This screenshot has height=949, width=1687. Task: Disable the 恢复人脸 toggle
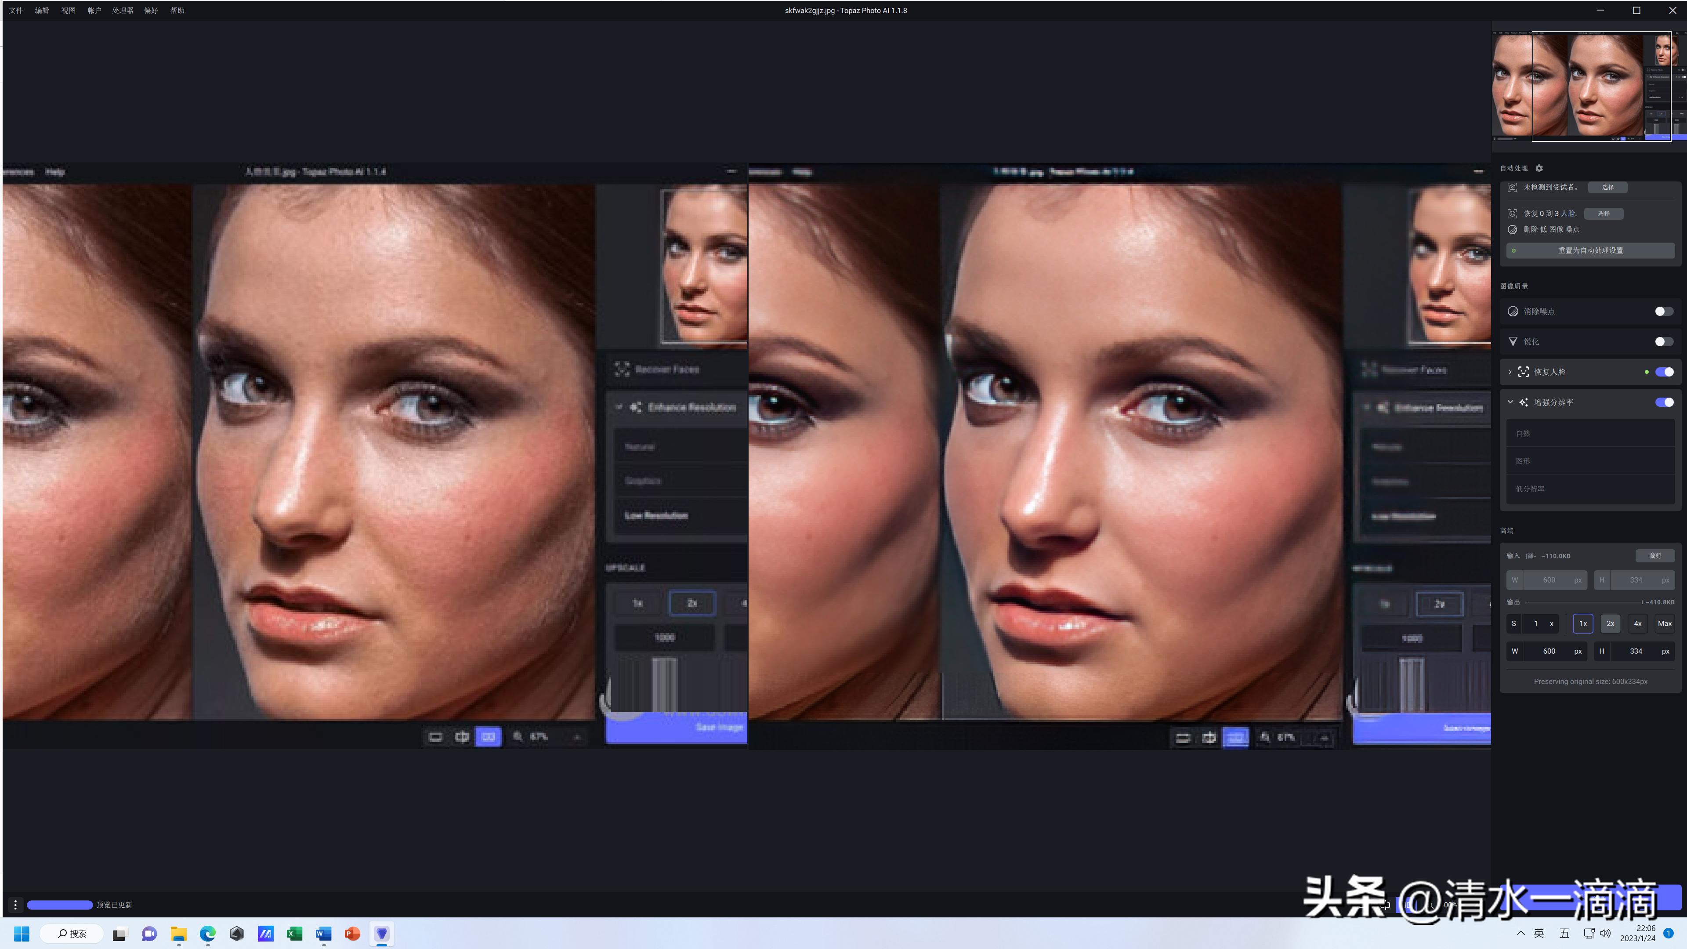[x=1664, y=372]
